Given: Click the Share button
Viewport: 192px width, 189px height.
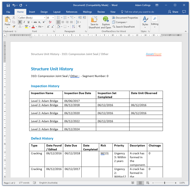Looking at the screenshot, I should point(173,12).
